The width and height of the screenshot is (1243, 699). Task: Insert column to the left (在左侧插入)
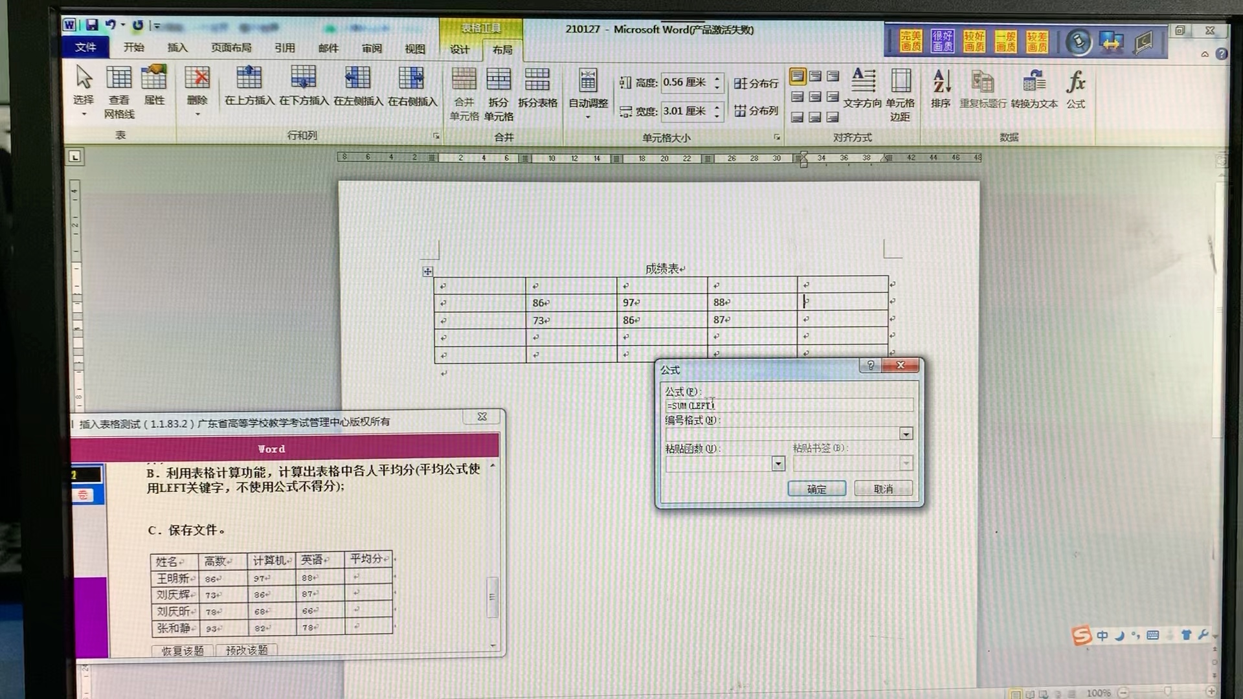[358, 85]
